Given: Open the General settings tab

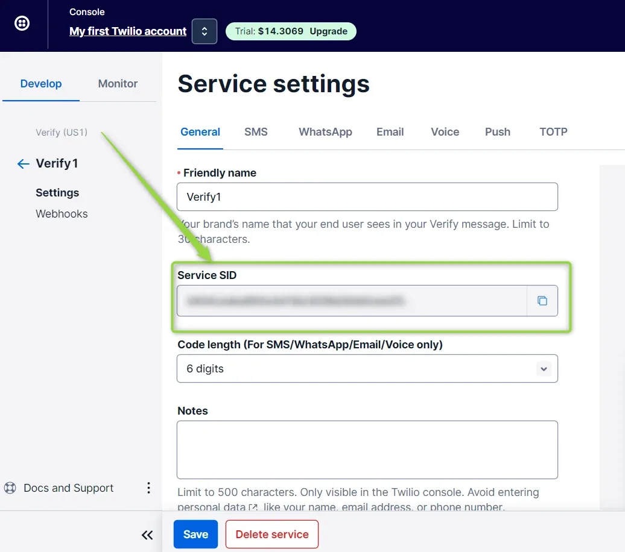Looking at the screenshot, I should click(200, 132).
